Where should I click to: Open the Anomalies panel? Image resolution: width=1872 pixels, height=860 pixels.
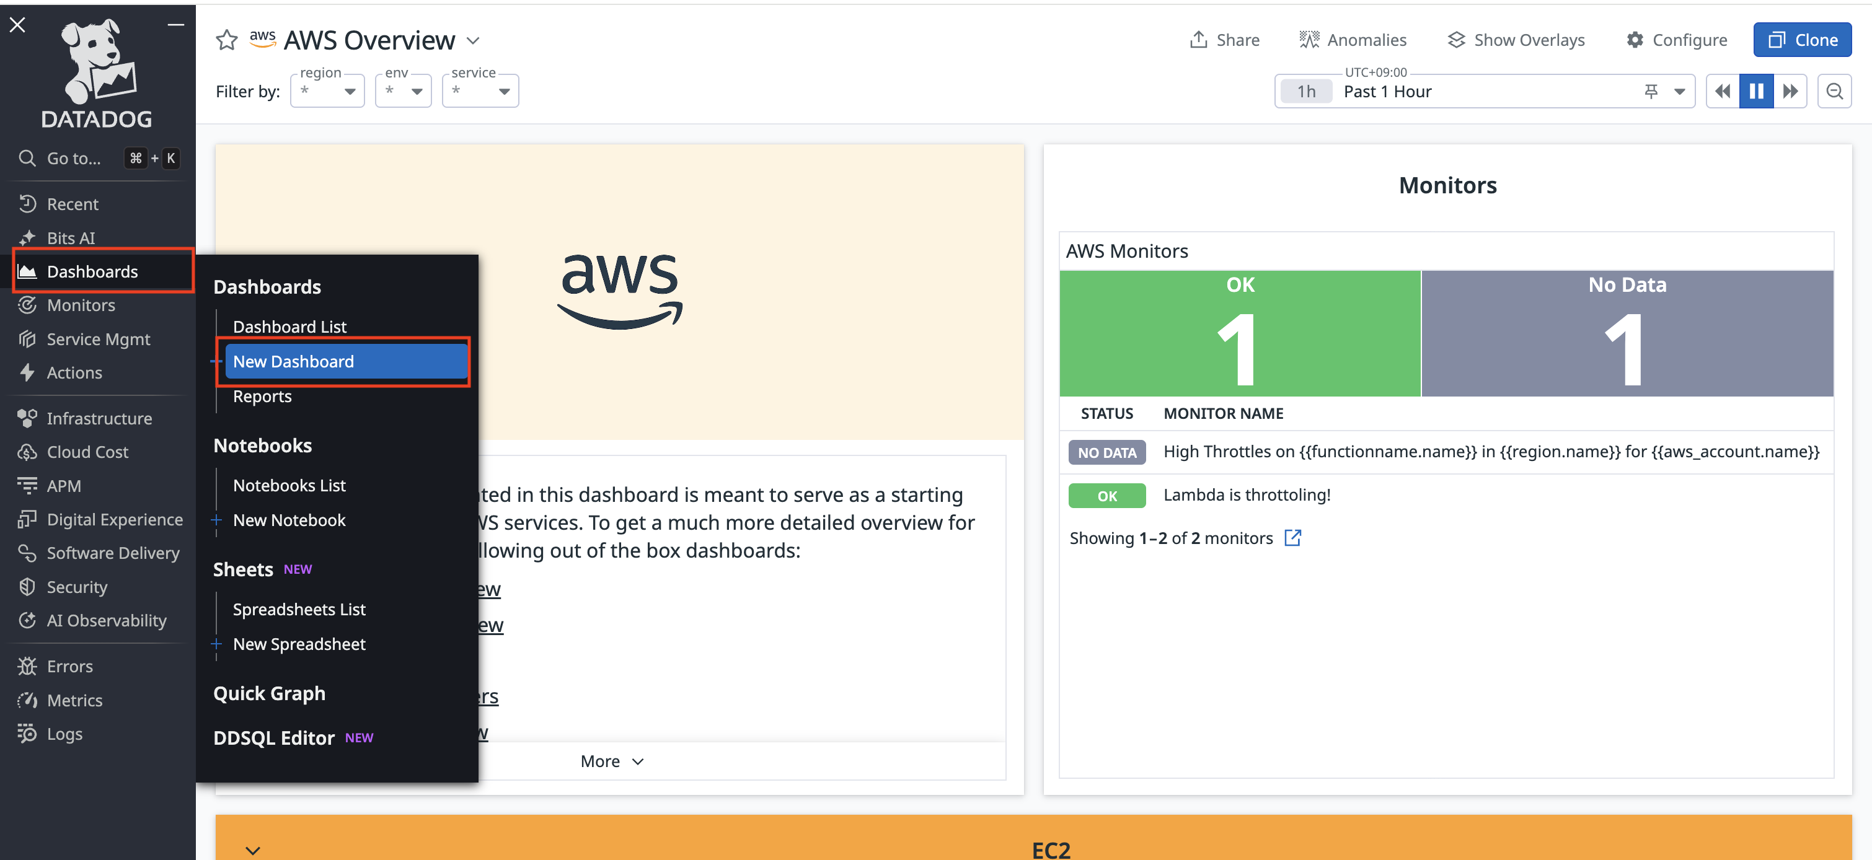tap(1353, 40)
